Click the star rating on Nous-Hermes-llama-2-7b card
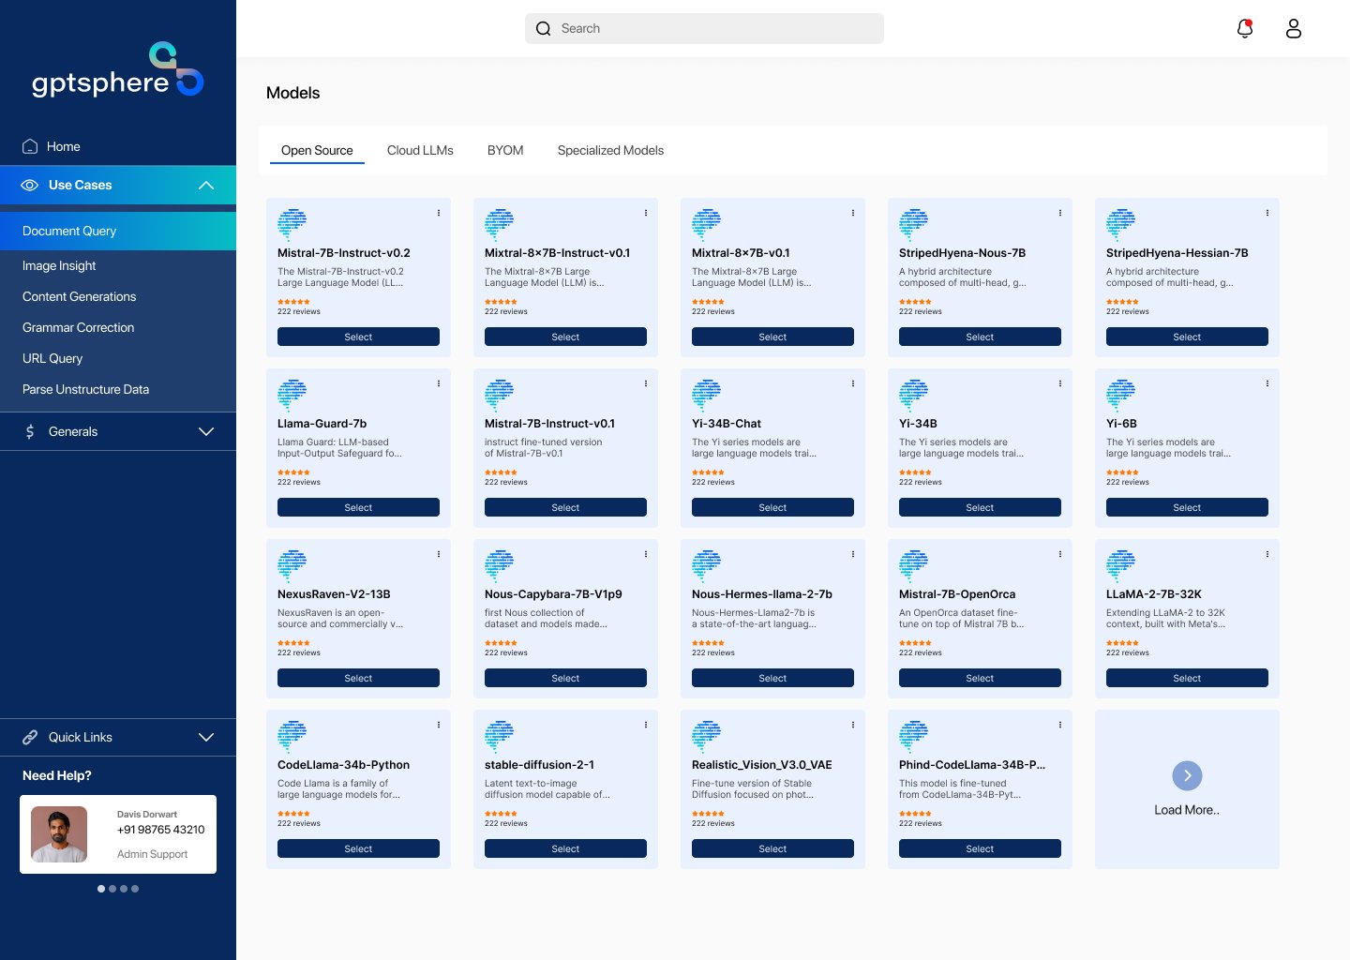The width and height of the screenshot is (1350, 960). coord(708,643)
